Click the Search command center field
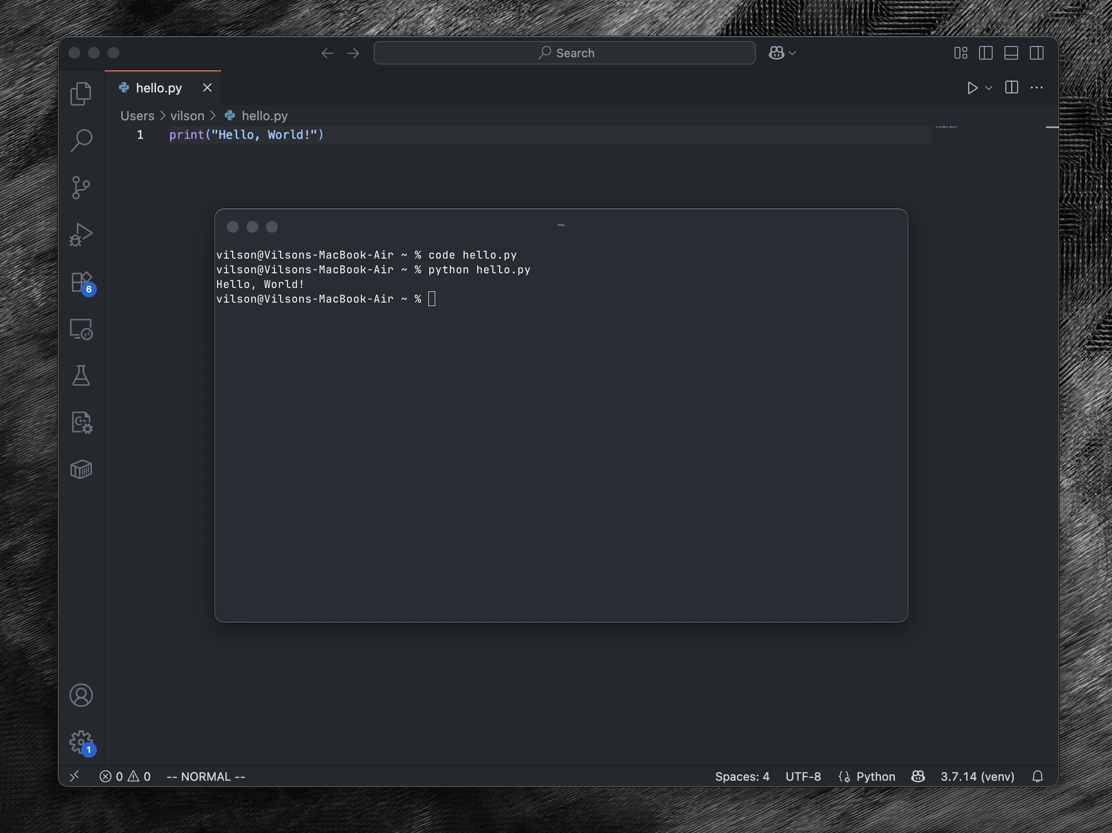Viewport: 1112px width, 833px height. pos(564,53)
